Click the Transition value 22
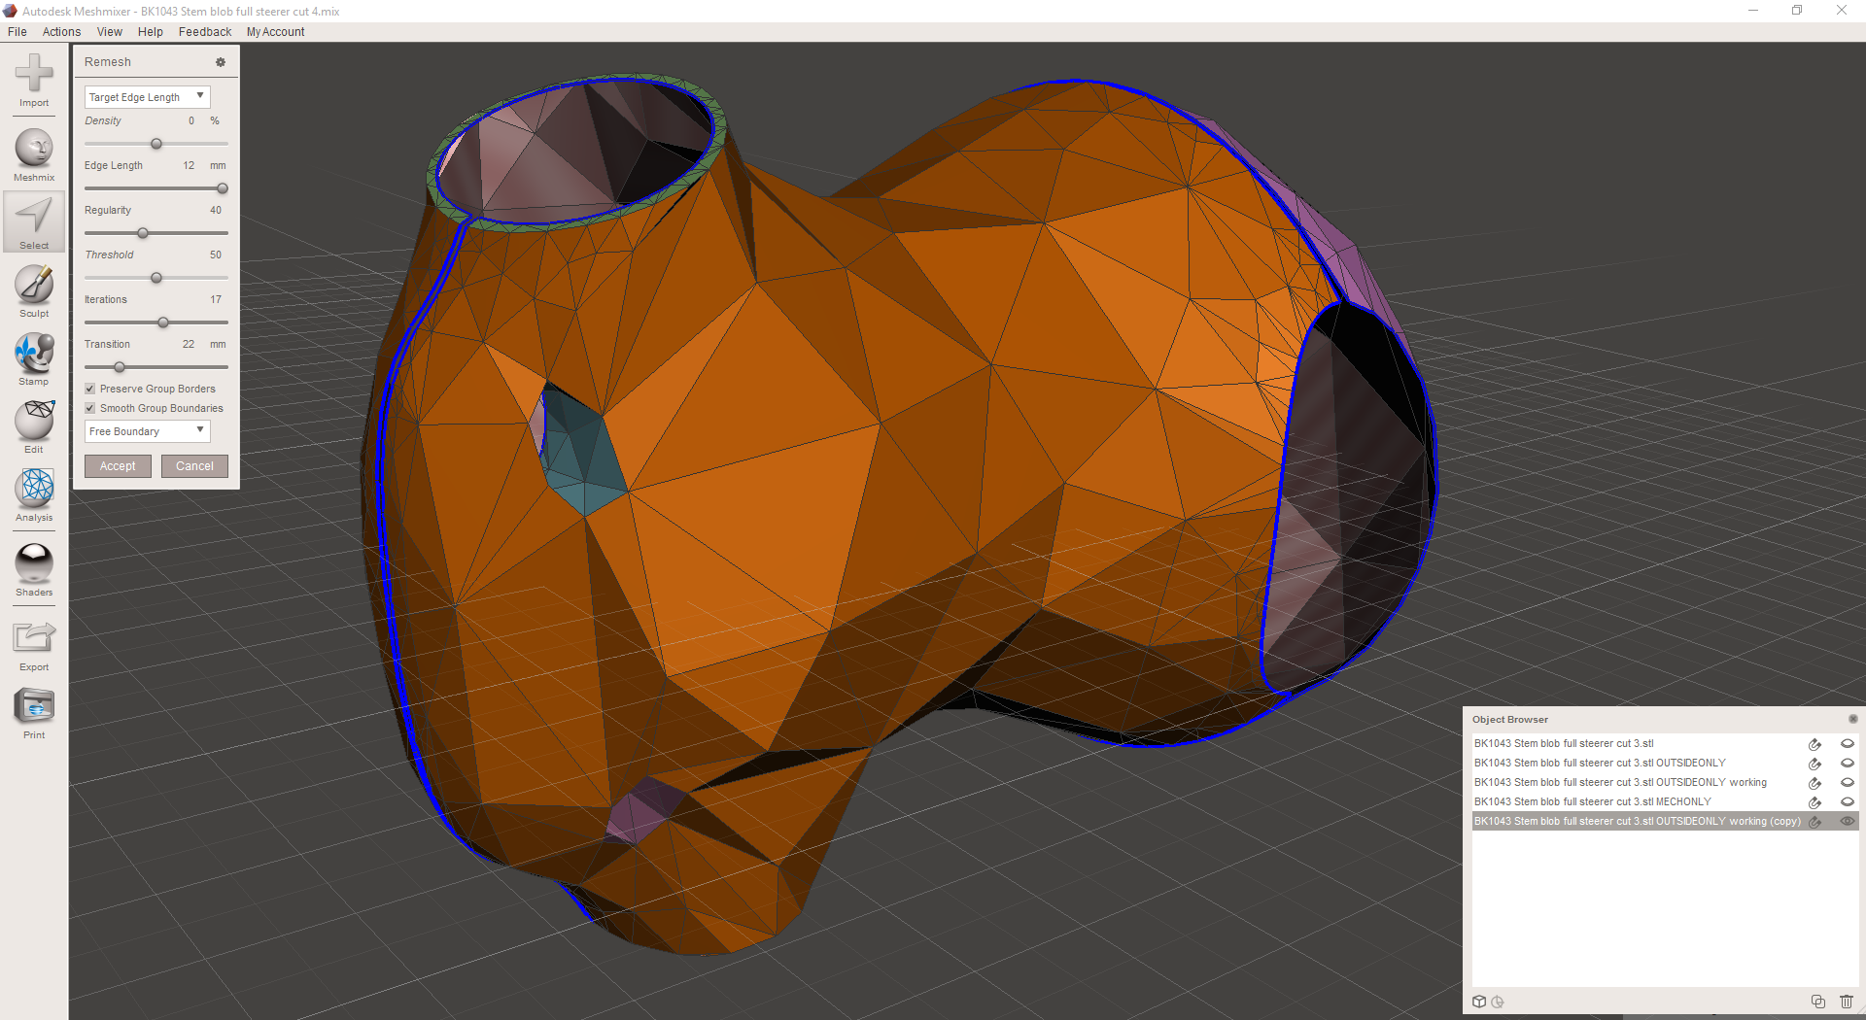Screen dimensions: 1866x1020 click(189, 344)
